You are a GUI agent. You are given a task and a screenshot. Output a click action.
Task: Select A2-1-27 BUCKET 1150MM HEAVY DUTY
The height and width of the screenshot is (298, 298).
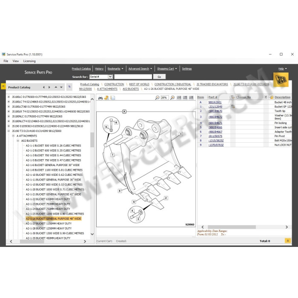point(49,223)
